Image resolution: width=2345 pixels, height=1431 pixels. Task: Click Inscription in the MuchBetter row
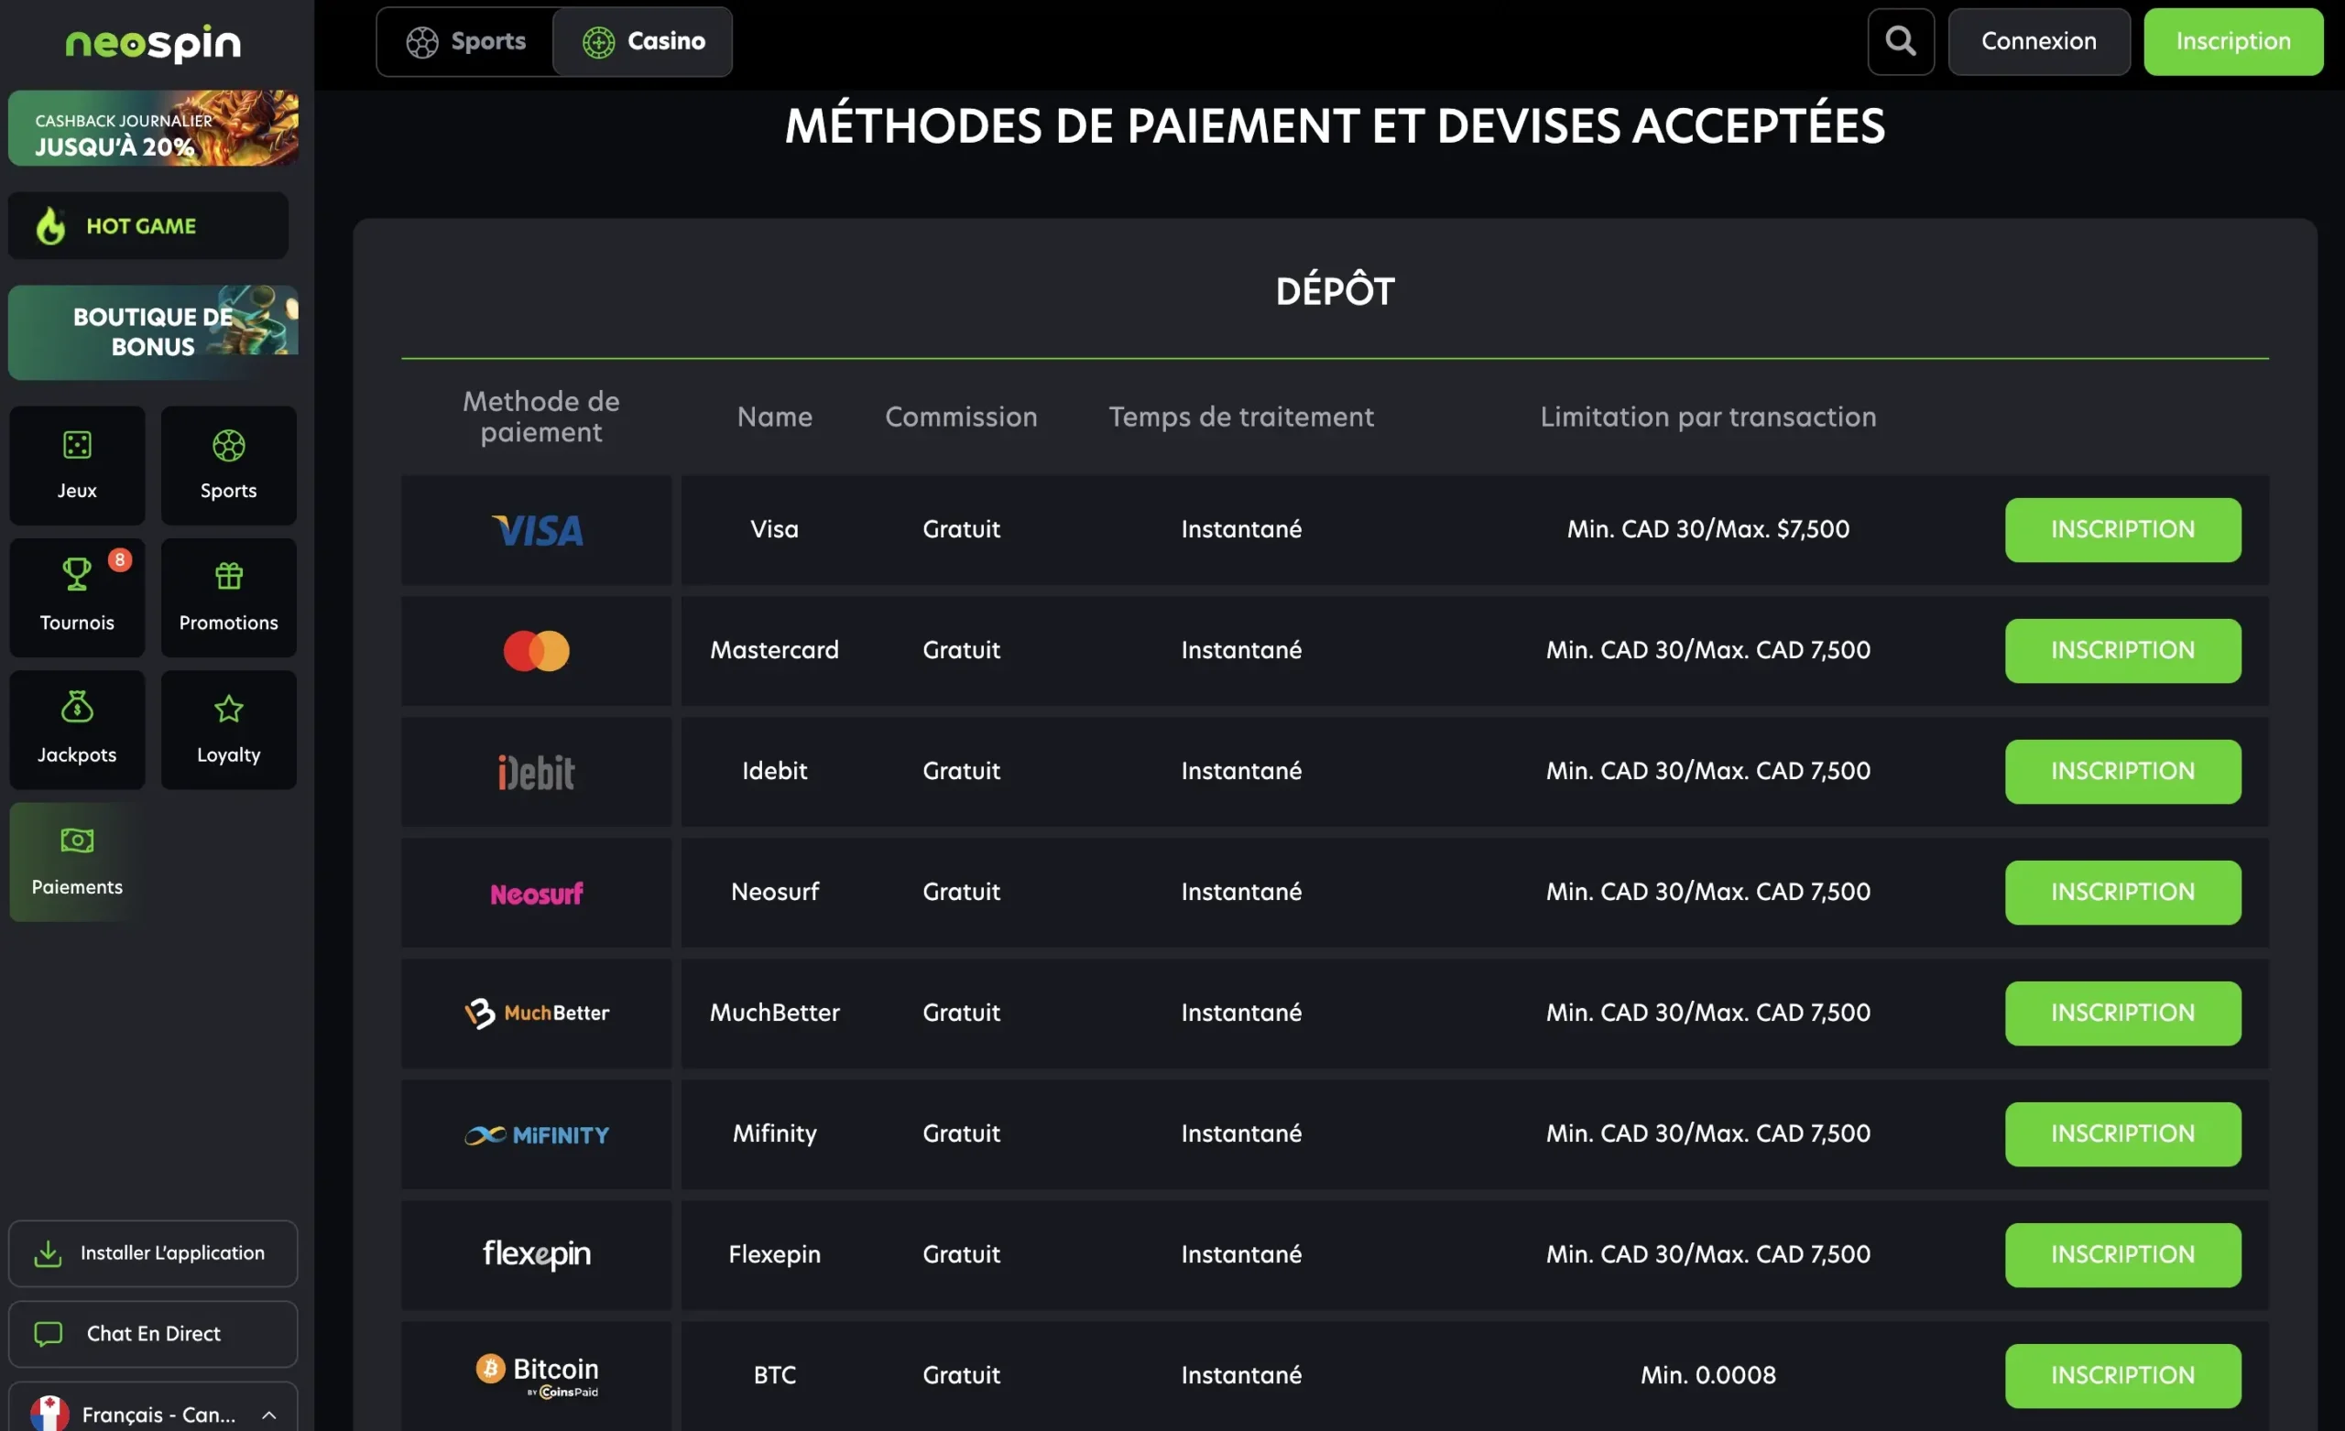pyautogui.click(x=2122, y=1014)
